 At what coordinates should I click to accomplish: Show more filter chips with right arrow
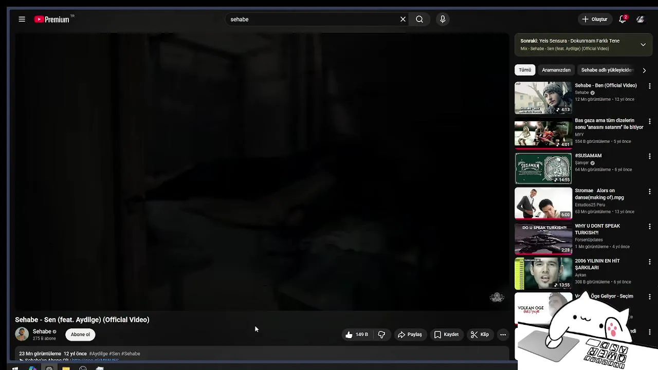(644, 70)
